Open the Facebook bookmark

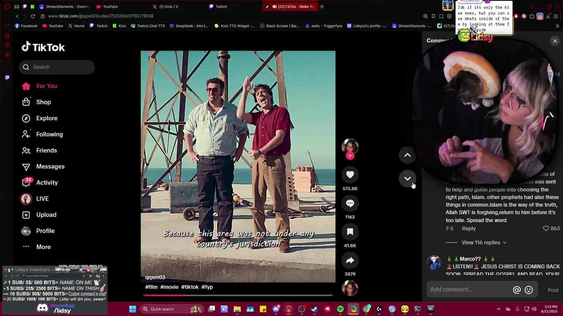26,26
